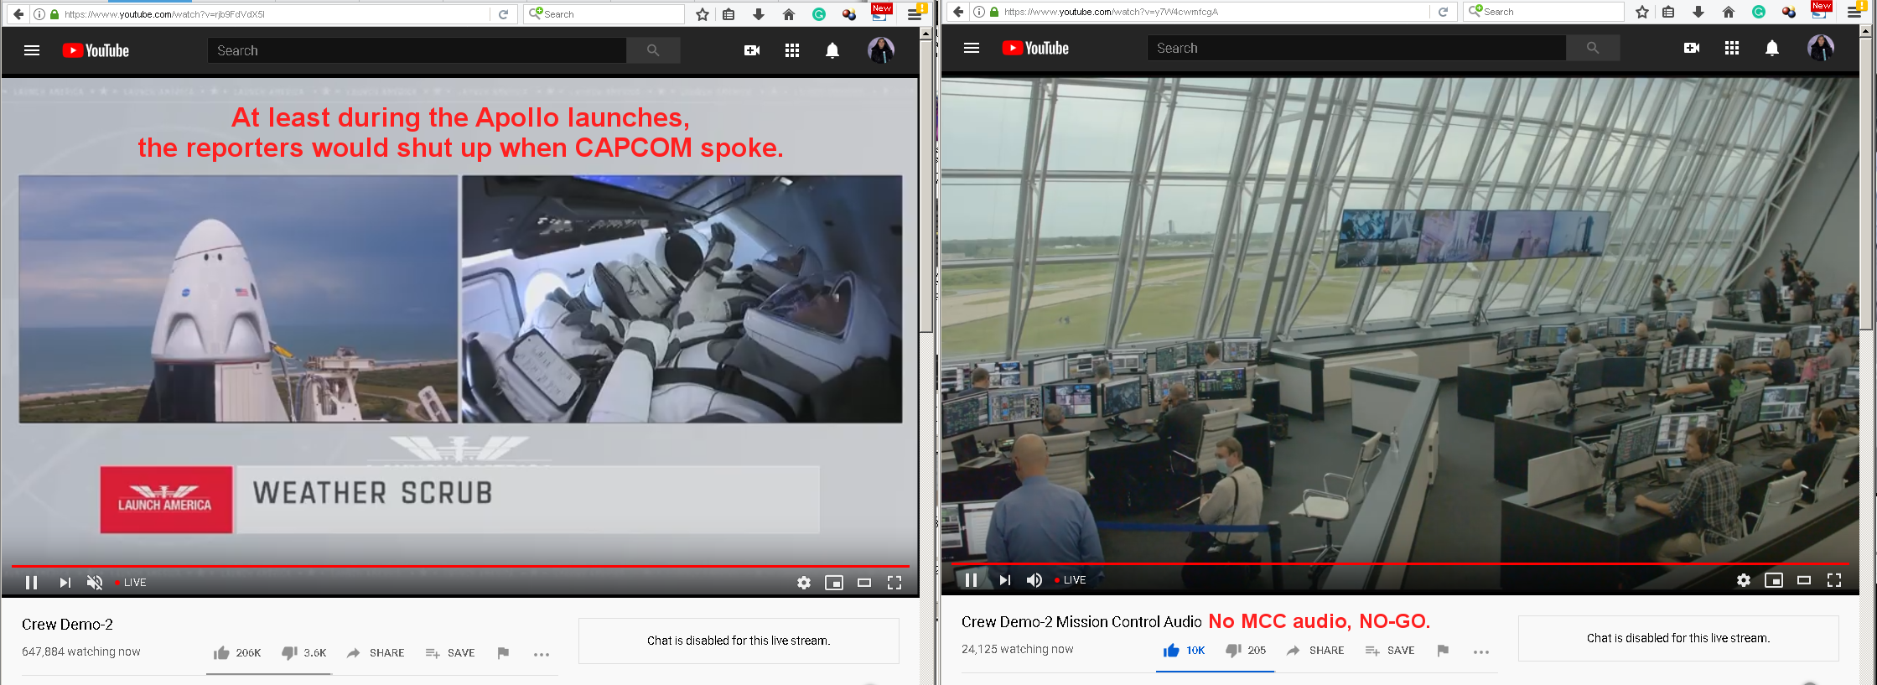
Task: Skip to next video in left player
Action: [65, 583]
